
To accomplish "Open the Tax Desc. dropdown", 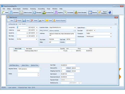I will (36, 39).
